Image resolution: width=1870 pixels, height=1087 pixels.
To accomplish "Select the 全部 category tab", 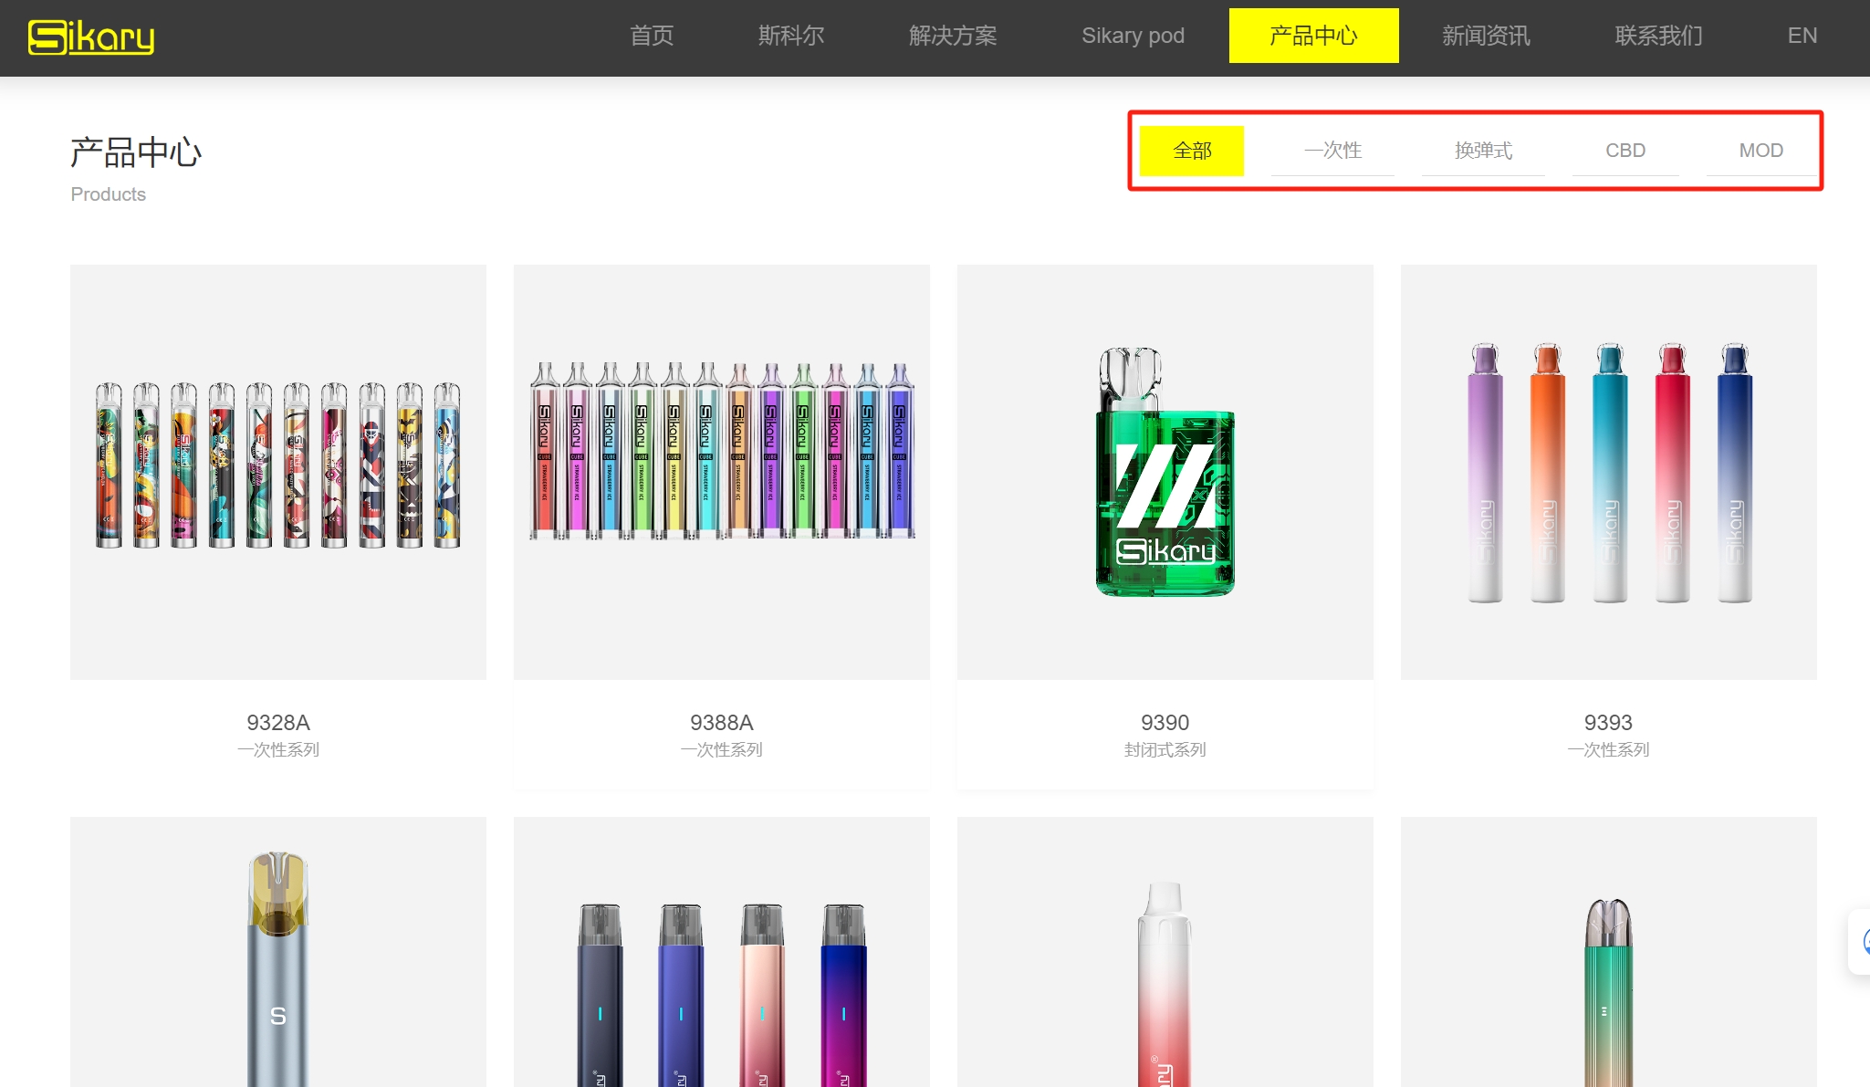I will (x=1192, y=151).
